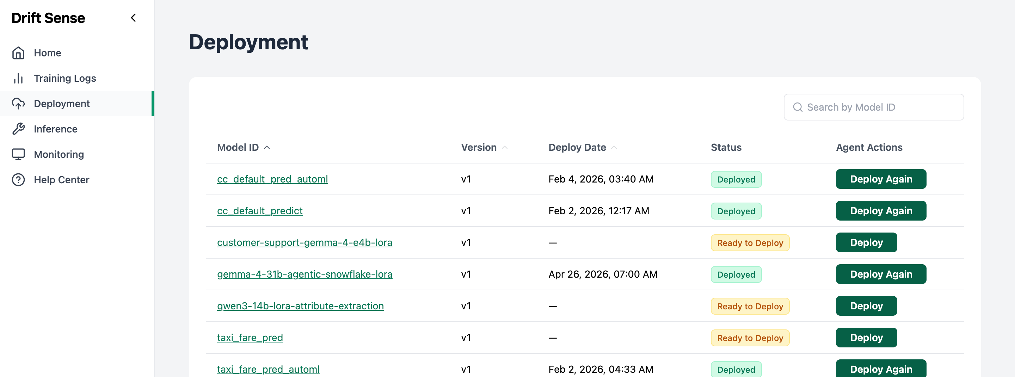1015x377 pixels.
Task: Click Deployed status of cc_default_predict
Action: [x=736, y=211]
